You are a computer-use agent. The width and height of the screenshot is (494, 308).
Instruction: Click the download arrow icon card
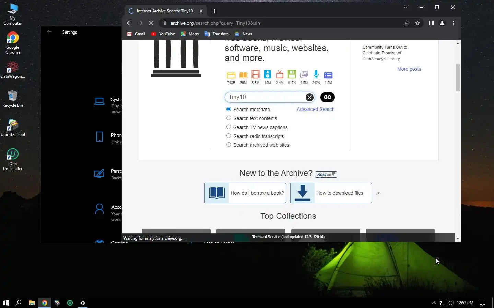pyautogui.click(x=303, y=193)
